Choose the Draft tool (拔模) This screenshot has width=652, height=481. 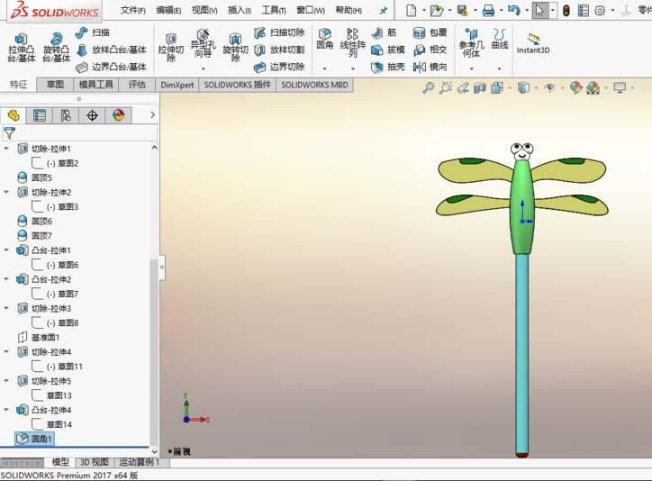(x=387, y=50)
